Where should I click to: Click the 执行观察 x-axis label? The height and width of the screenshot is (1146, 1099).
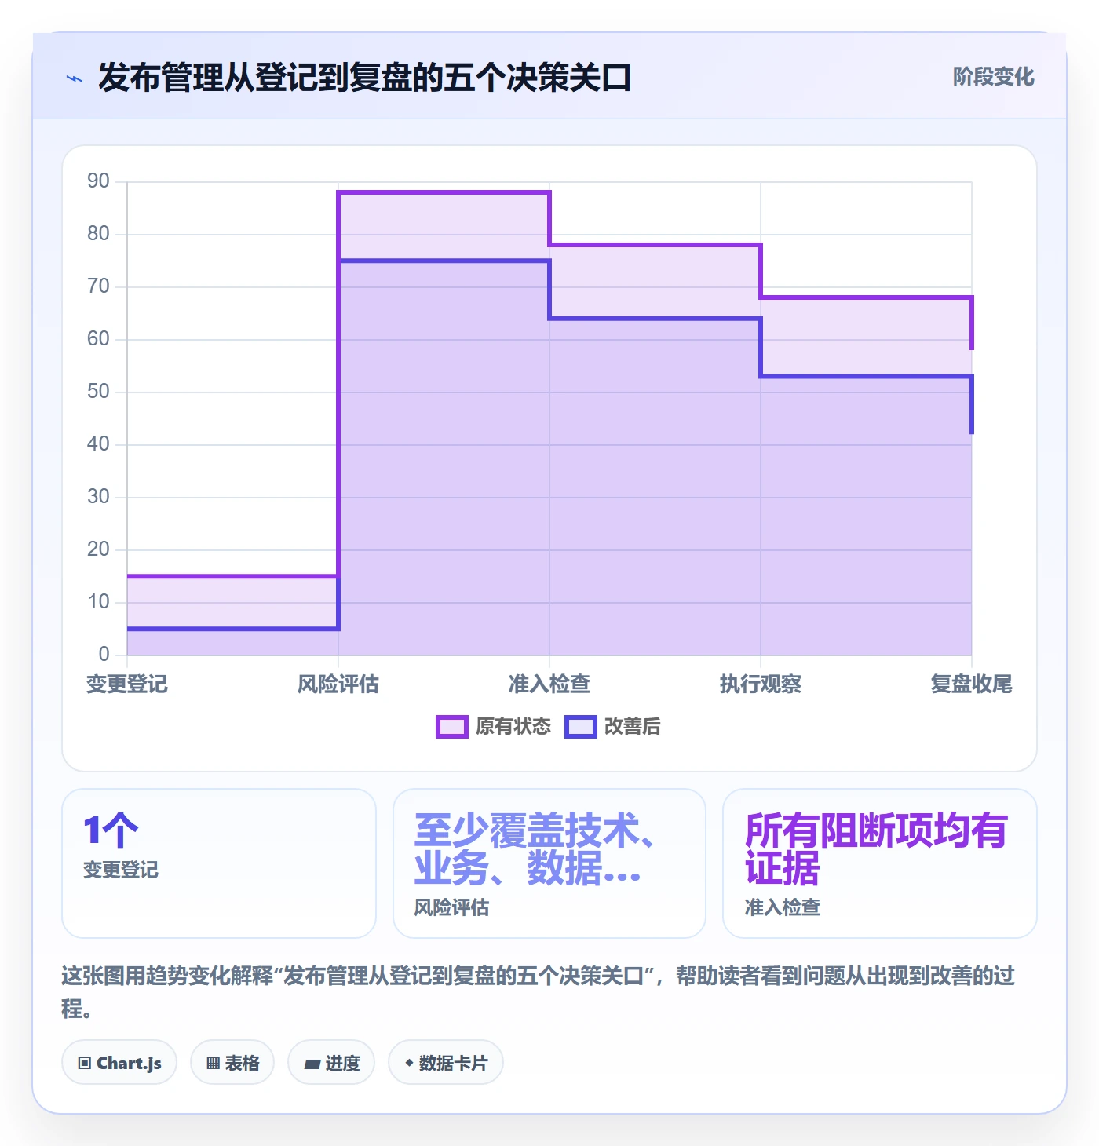pyautogui.click(x=761, y=684)
